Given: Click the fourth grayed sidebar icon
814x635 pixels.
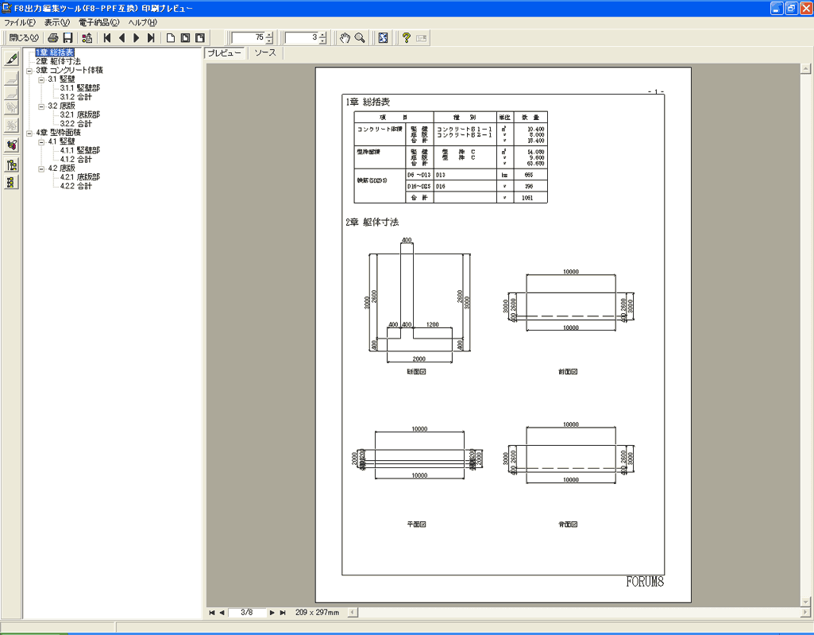Looking at the screenshot, I should [x=11, y=107].
